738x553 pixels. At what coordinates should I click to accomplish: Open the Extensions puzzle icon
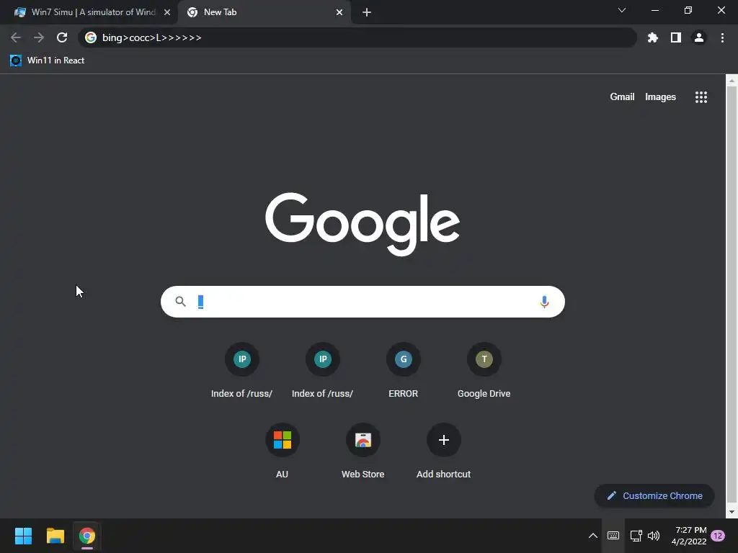point(653,37)
